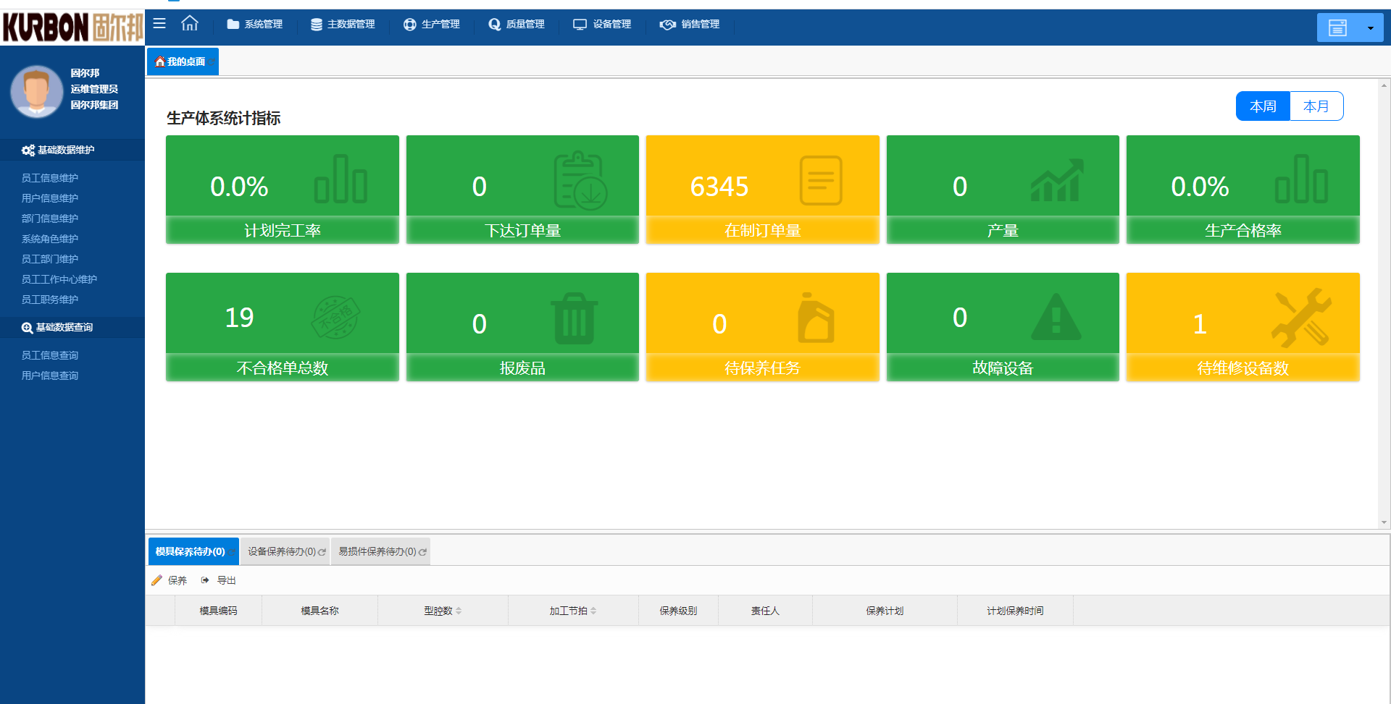
Task: Click the 导出 export icon
Action: pyautogui.click(x=205, y=580)
